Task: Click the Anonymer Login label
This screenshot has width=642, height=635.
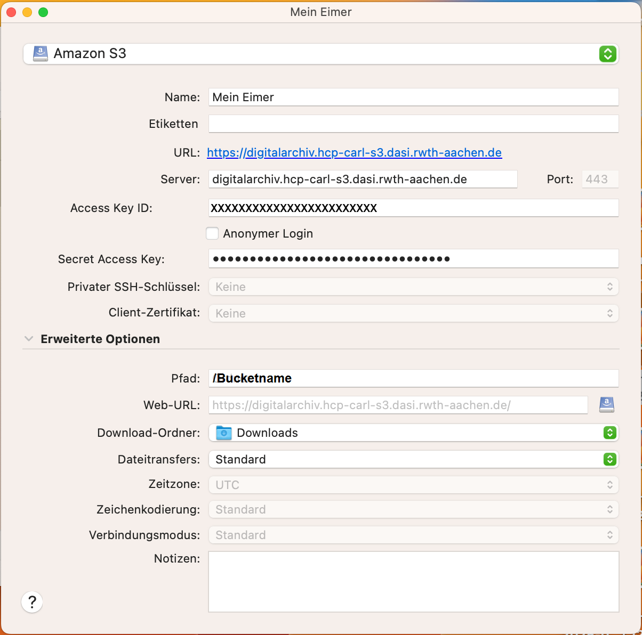Action: (268, 233)
